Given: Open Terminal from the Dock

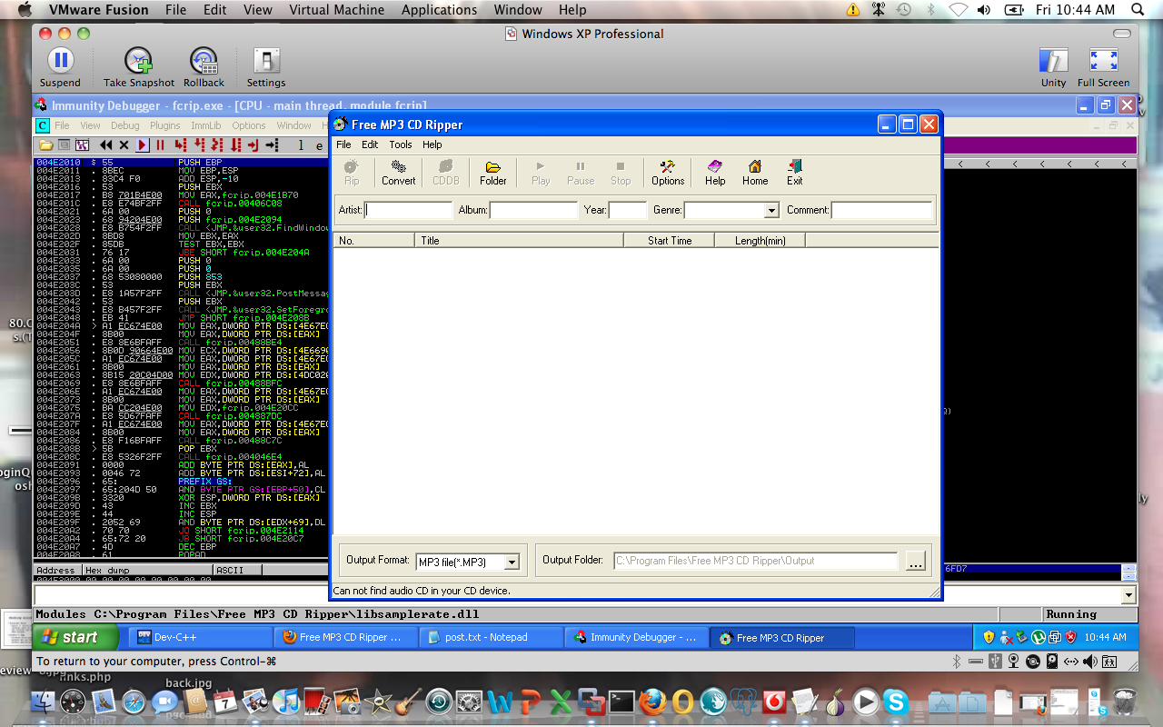Looking at the screenshot, I should [x=621, y=702].
